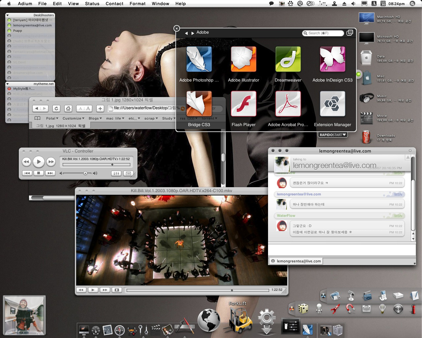Launch Adobe Photoshop from the Adobe panel
The height and width of the screenshot is (338, 422).
click(199, 59)
